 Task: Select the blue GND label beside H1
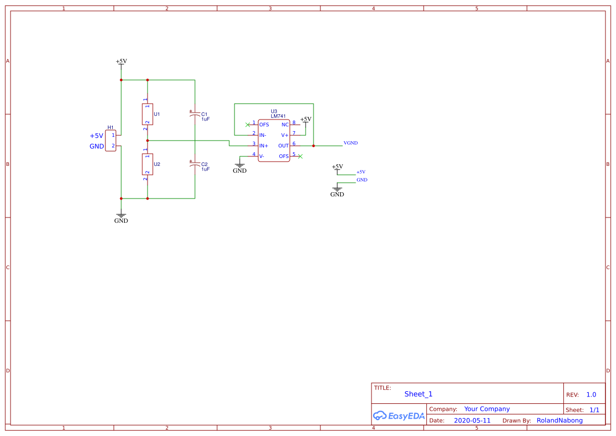96,146
